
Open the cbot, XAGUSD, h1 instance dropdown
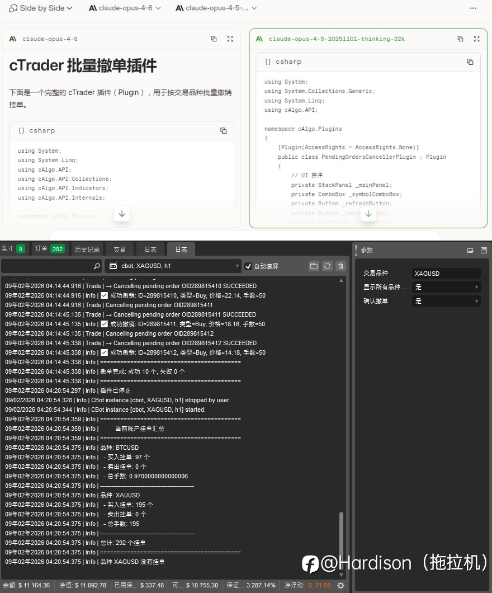[173, 266]
